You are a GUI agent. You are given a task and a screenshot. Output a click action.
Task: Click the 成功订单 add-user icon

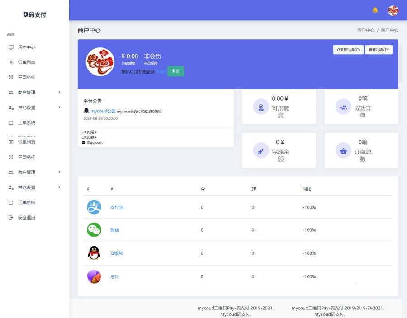coord(343,107)
